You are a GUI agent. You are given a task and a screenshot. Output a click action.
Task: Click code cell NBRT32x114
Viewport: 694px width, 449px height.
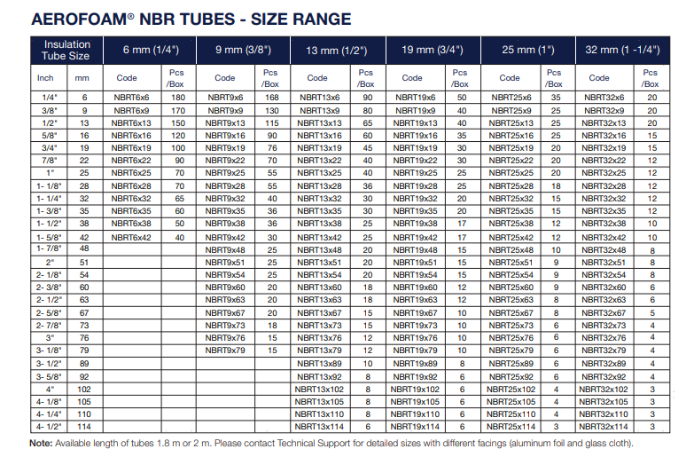[604, 427]
